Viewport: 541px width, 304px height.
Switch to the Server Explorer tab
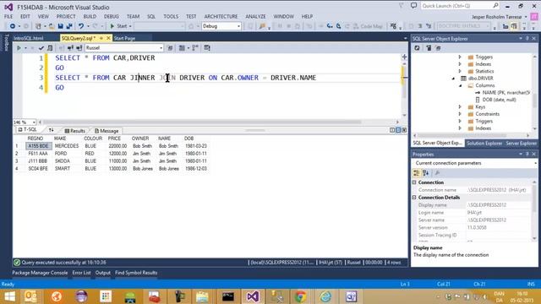coord(522,143)
